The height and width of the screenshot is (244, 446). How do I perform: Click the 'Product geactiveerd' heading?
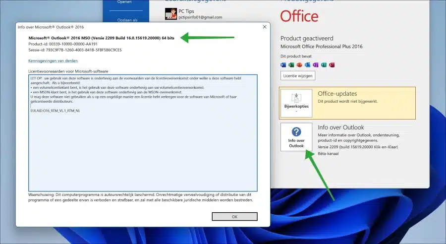click(x=307, y=38)
